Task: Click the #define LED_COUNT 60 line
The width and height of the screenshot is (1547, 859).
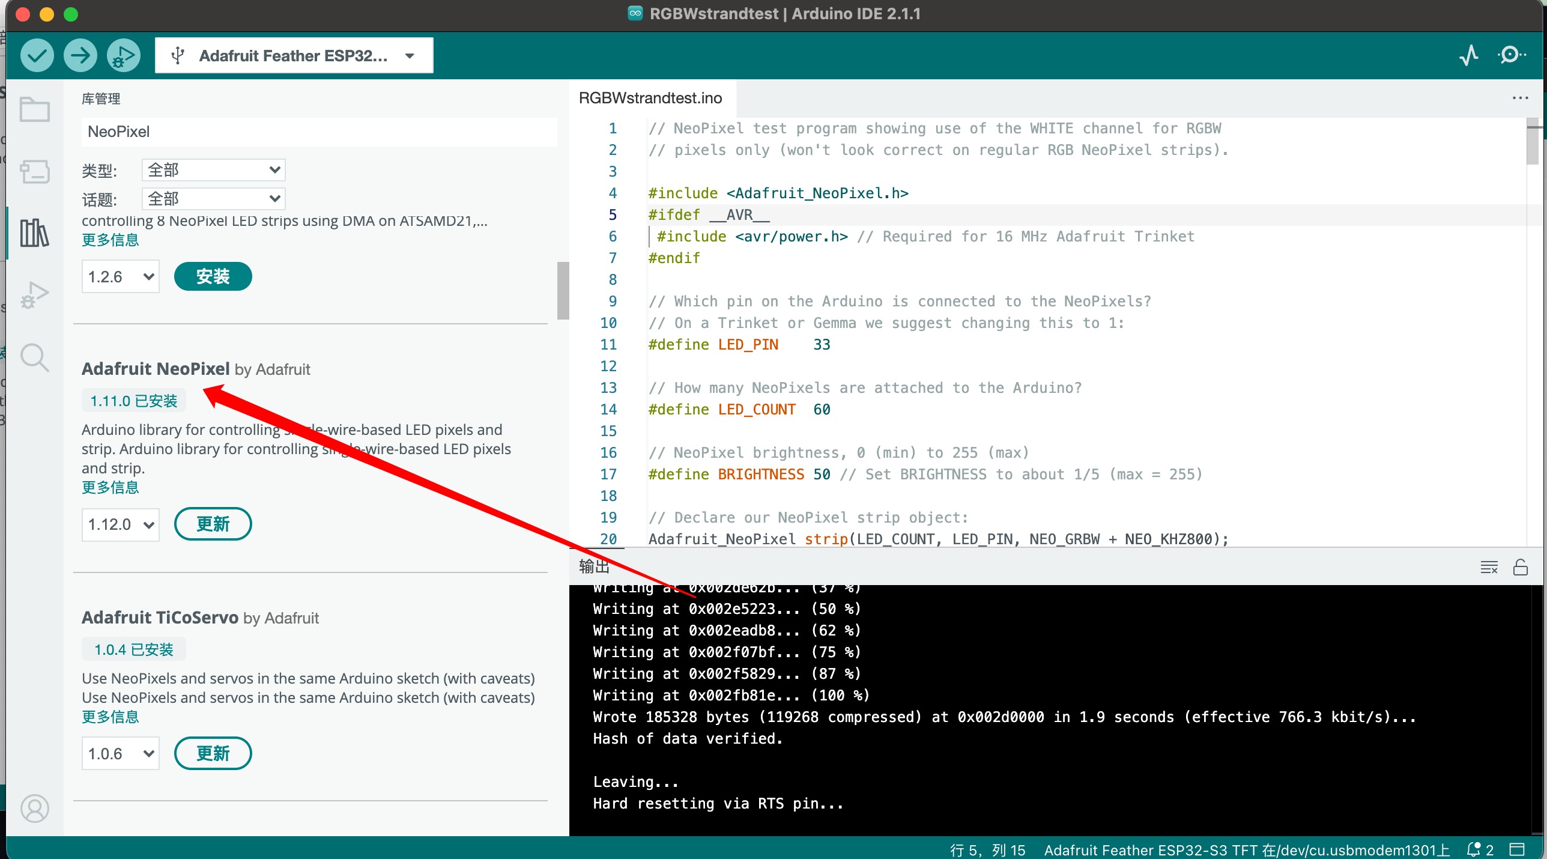Action: [x=740, y=409]
